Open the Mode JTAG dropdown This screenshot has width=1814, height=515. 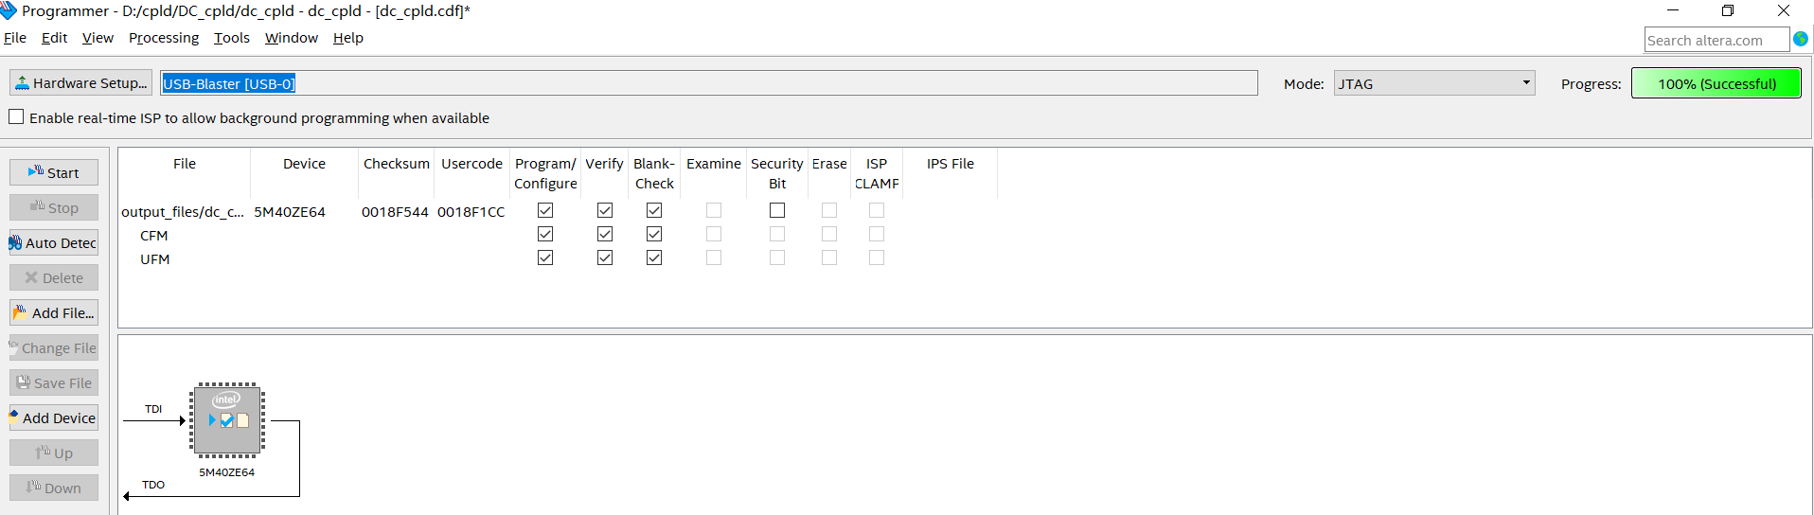pos(1434,83)
